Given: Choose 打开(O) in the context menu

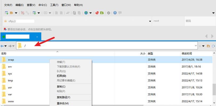Looking at the screenshot, I should tap(71, 76).
